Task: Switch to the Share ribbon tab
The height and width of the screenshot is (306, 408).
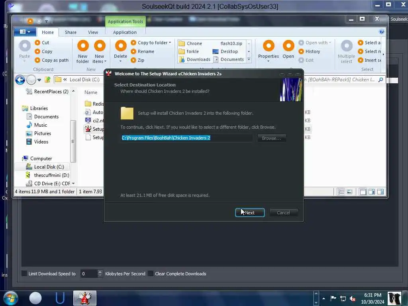Action: (71, 32)
